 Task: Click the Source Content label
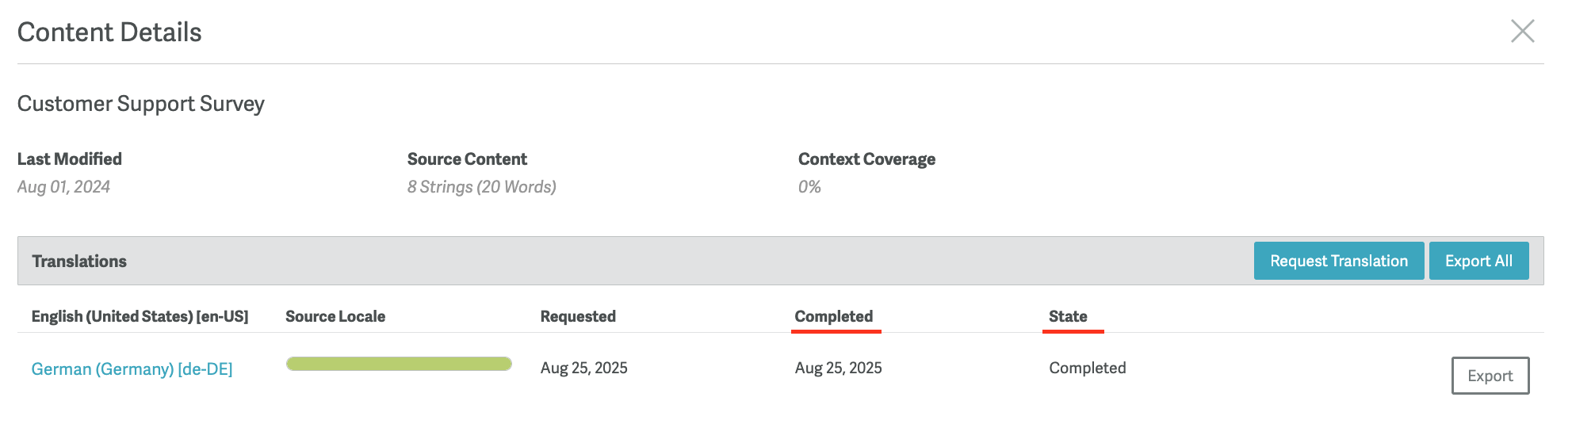point(467,159)
